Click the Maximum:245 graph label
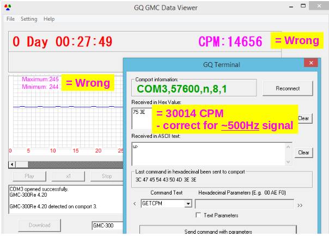The height and width of the screenshot is (237, 329). (x=40, y=79)
